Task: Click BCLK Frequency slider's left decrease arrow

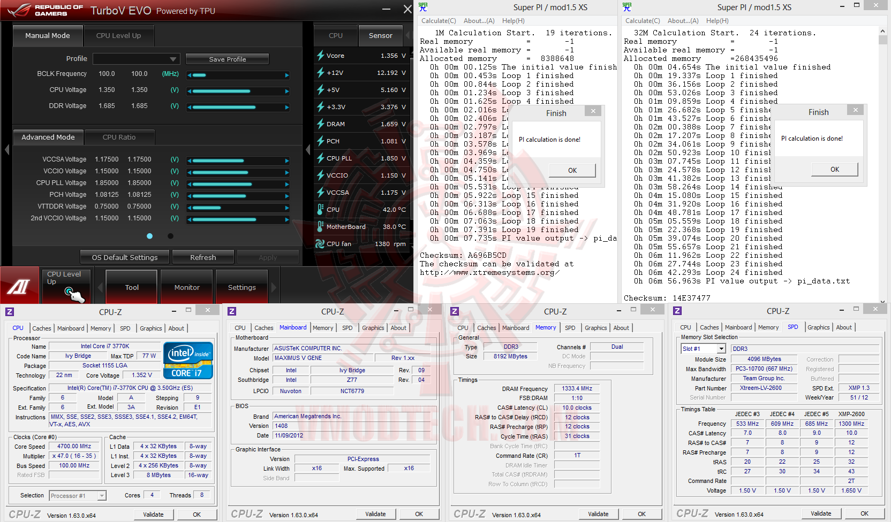Action: [x=189, y=75]
